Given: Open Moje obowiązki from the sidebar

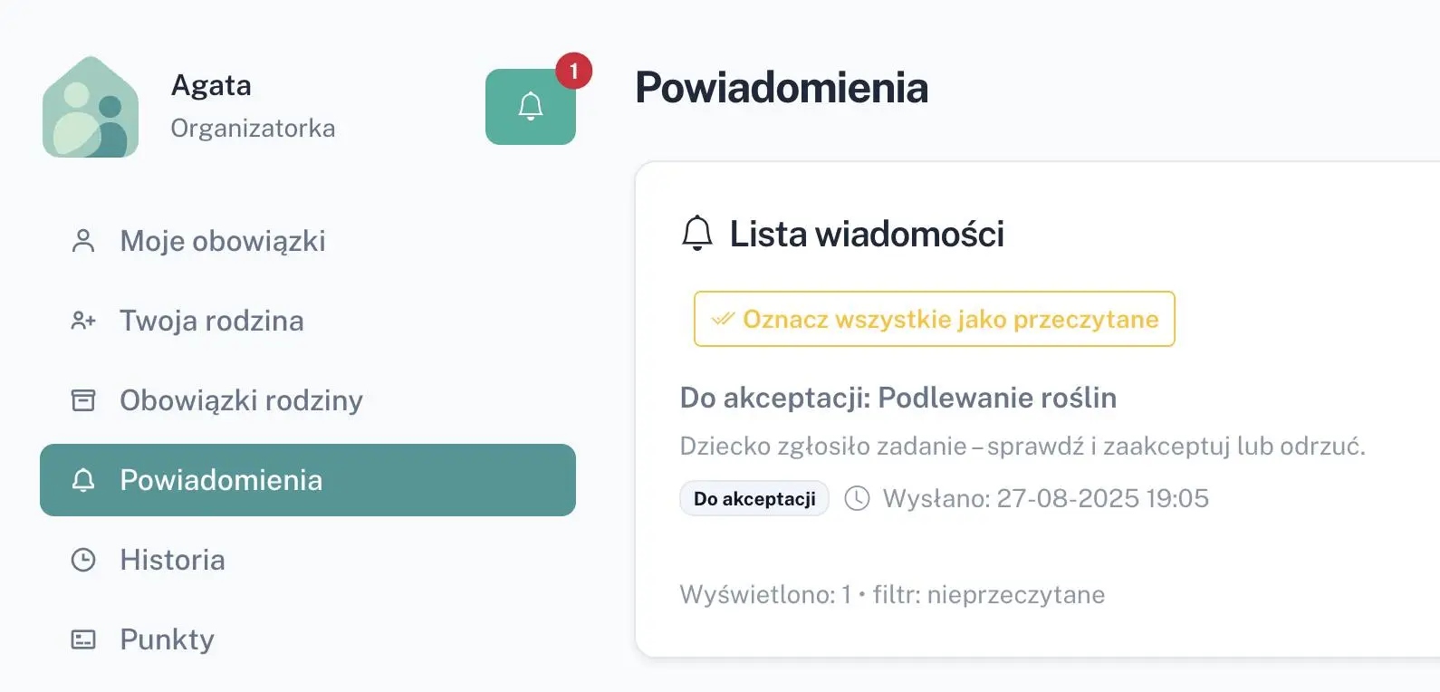Looking at the screenshot, I should click(x=222, y=239).
